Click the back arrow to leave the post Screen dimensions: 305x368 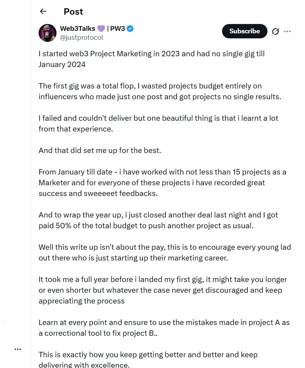43,11
